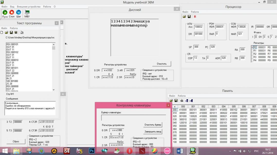Viewport: 277px width, 155px height.
Task: Open File Explorer from the taskbar
Action: (16, 151)
